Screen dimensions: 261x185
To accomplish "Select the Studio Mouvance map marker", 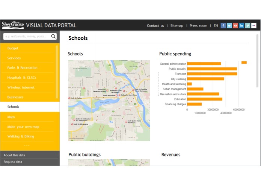I will click(116, 95).
